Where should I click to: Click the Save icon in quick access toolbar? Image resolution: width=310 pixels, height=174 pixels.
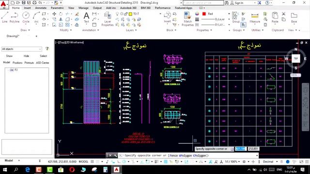pyautogui.click(x=24, y=3)
